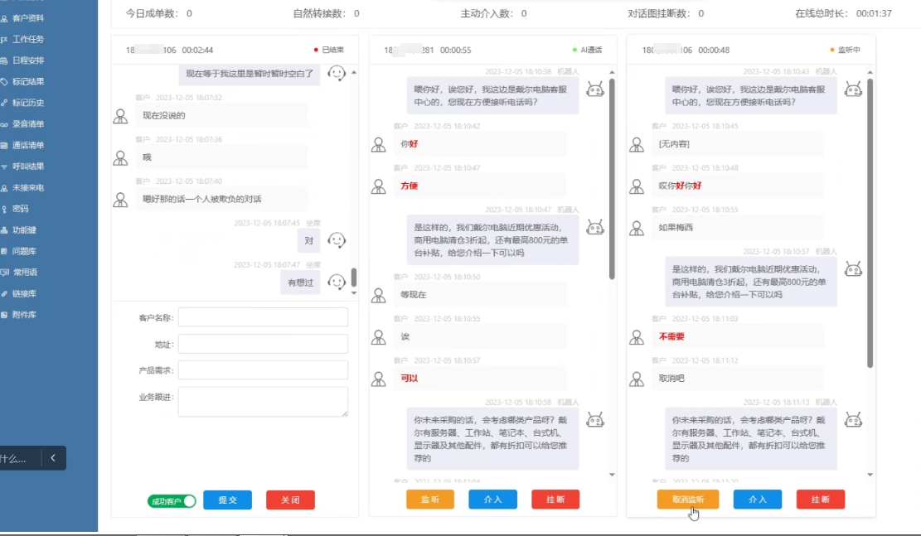Viewport: 921px width, 536px height.
Task: Open 客户资料 in the sidebar
Action: coord(28,18)
